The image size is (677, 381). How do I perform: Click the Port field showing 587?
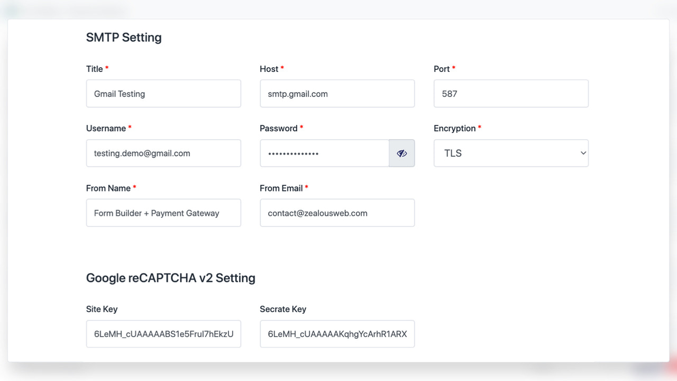pyautogui.click(x=510, y=93)
